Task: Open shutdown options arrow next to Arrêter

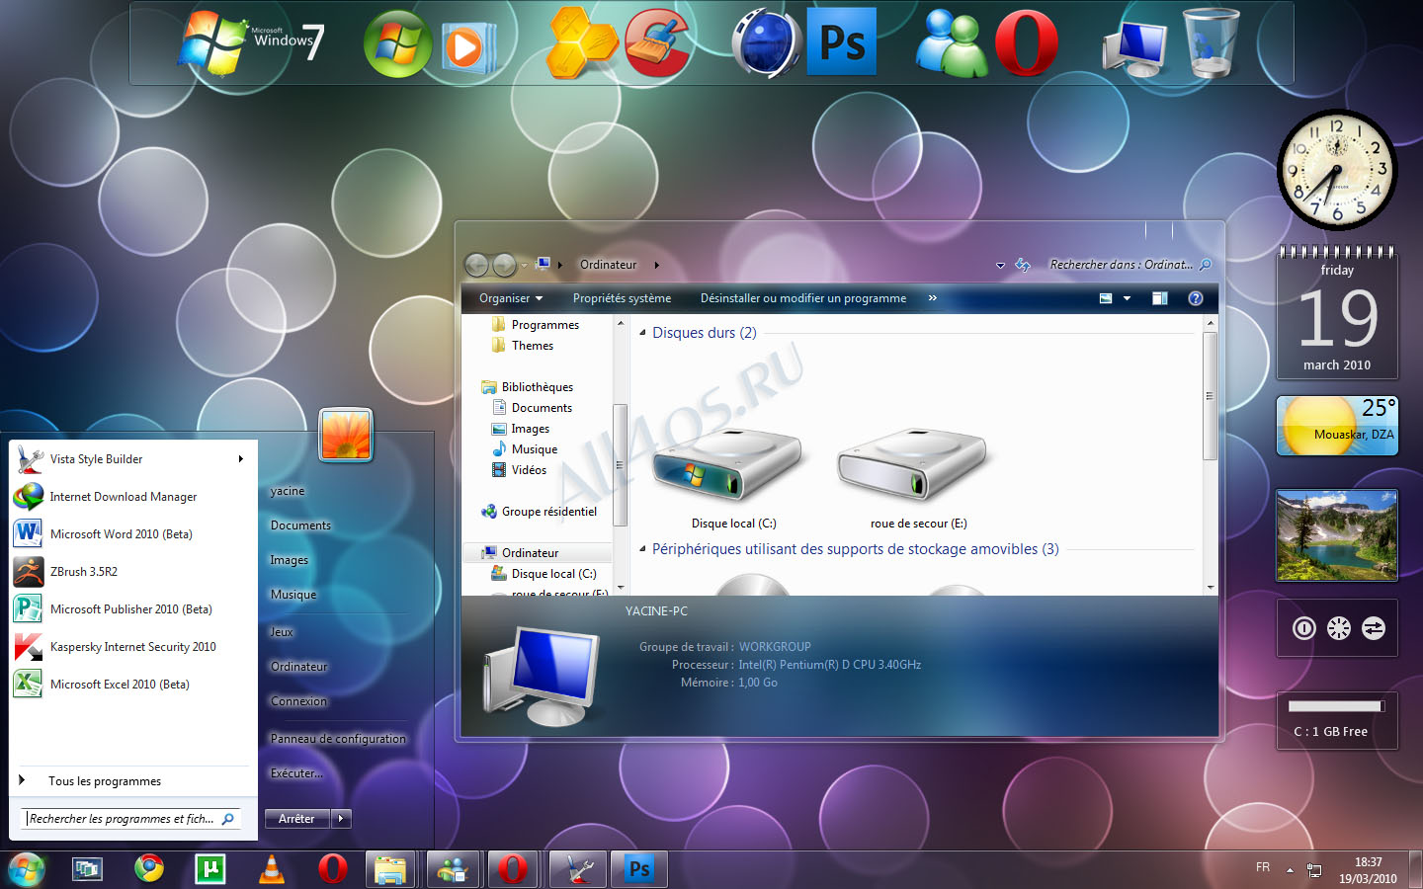Action: 342,819
